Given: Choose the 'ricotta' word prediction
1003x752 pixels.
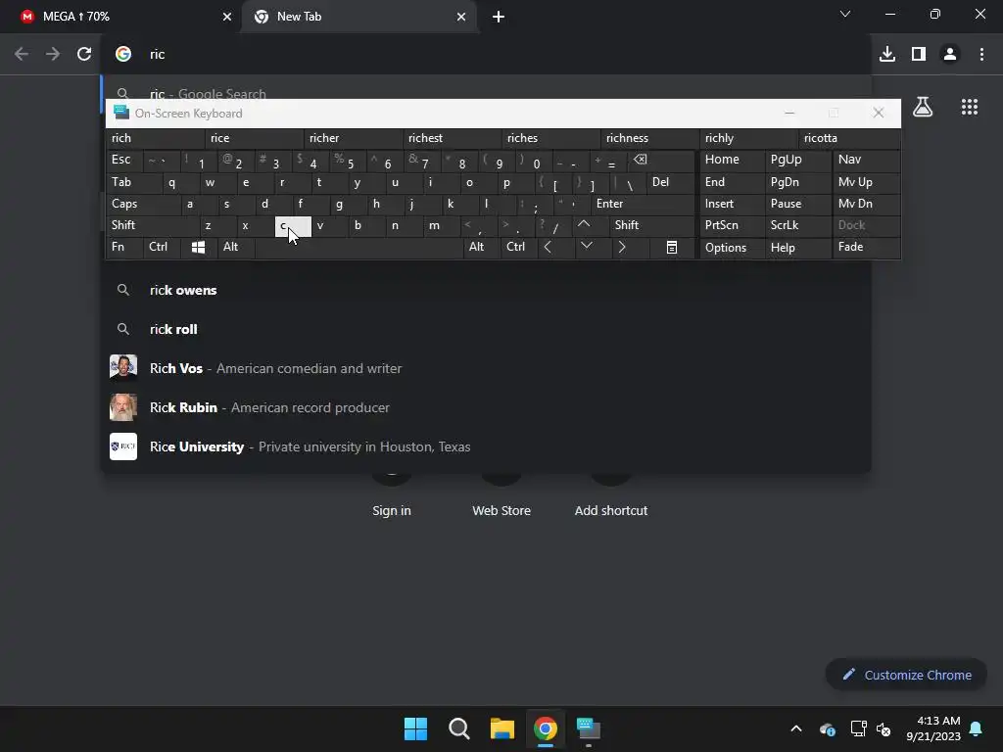Looking at the screenshot, I should click(x=849, y=138).
